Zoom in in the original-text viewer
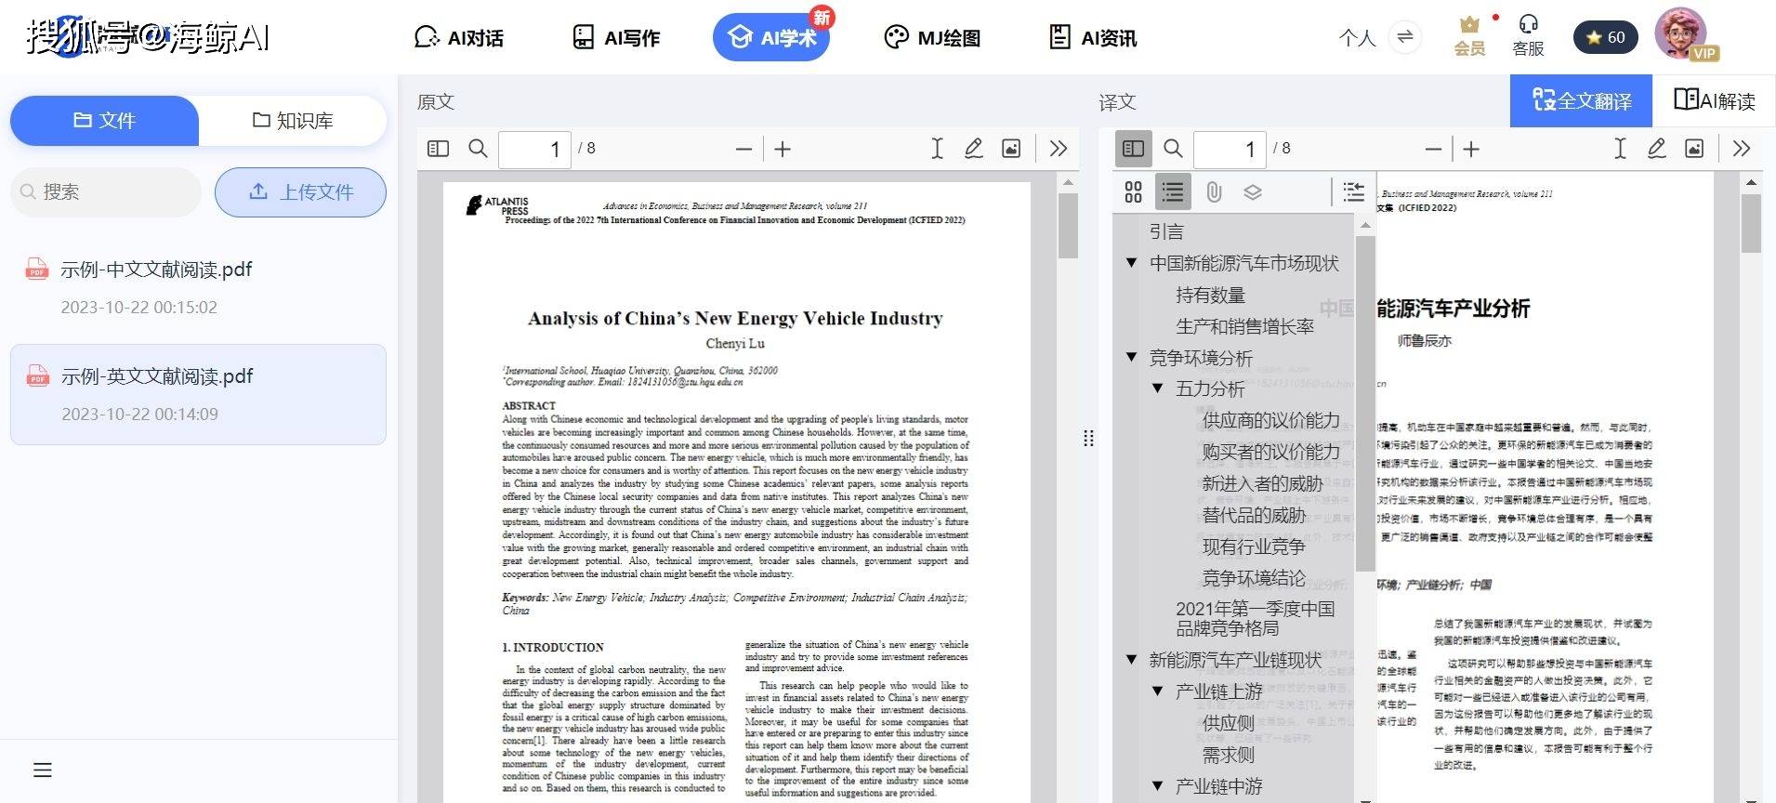The height and width of the screenshot is (803, 1776). [783, 149]
